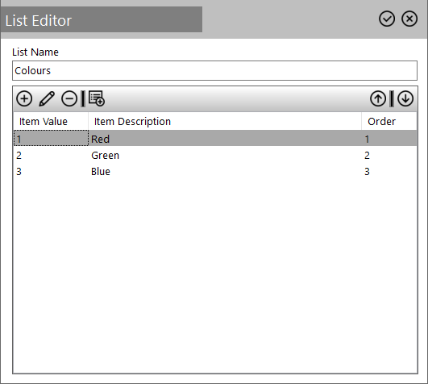Click the add item plus icon
The image size is (428, 384).
[24, 98]
